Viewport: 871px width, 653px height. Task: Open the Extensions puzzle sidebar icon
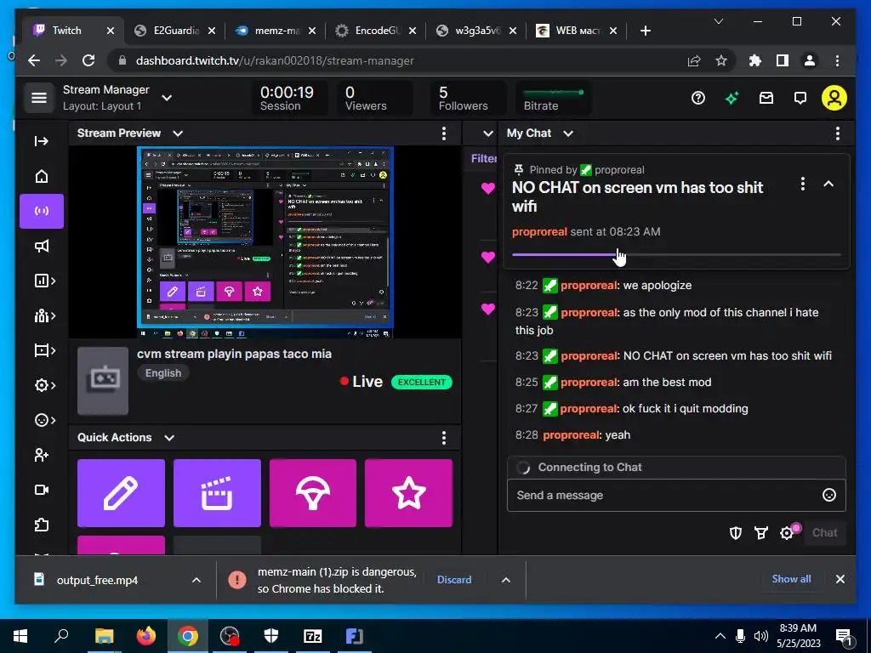pos(42,525)
